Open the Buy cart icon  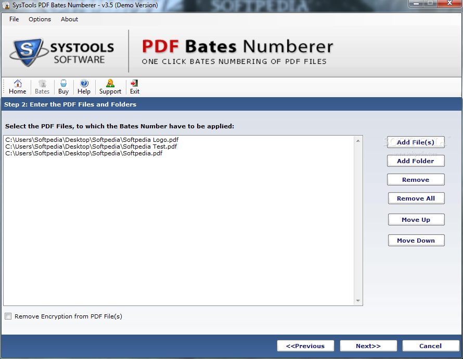click(x=63, y=87)
